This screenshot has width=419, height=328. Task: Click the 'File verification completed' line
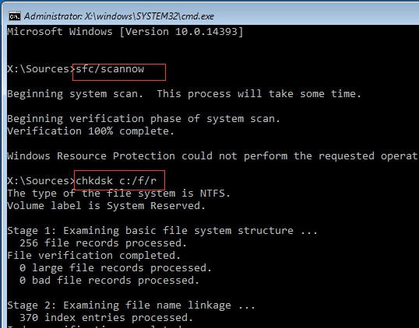(x=94, y=256)
